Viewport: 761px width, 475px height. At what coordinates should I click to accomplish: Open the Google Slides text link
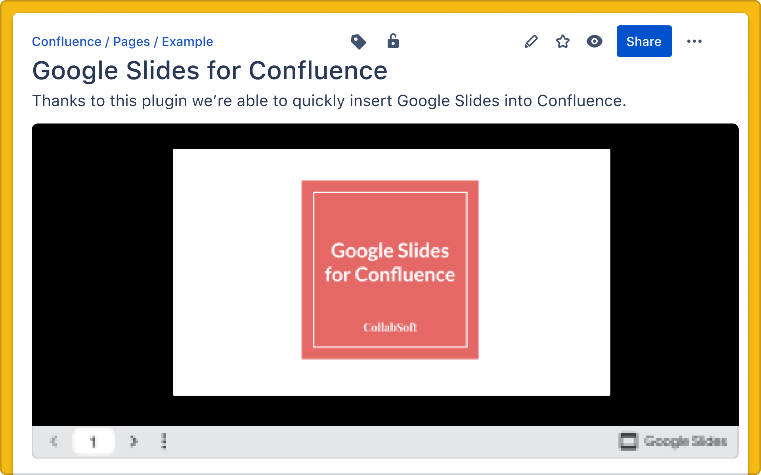click(685, 441)
